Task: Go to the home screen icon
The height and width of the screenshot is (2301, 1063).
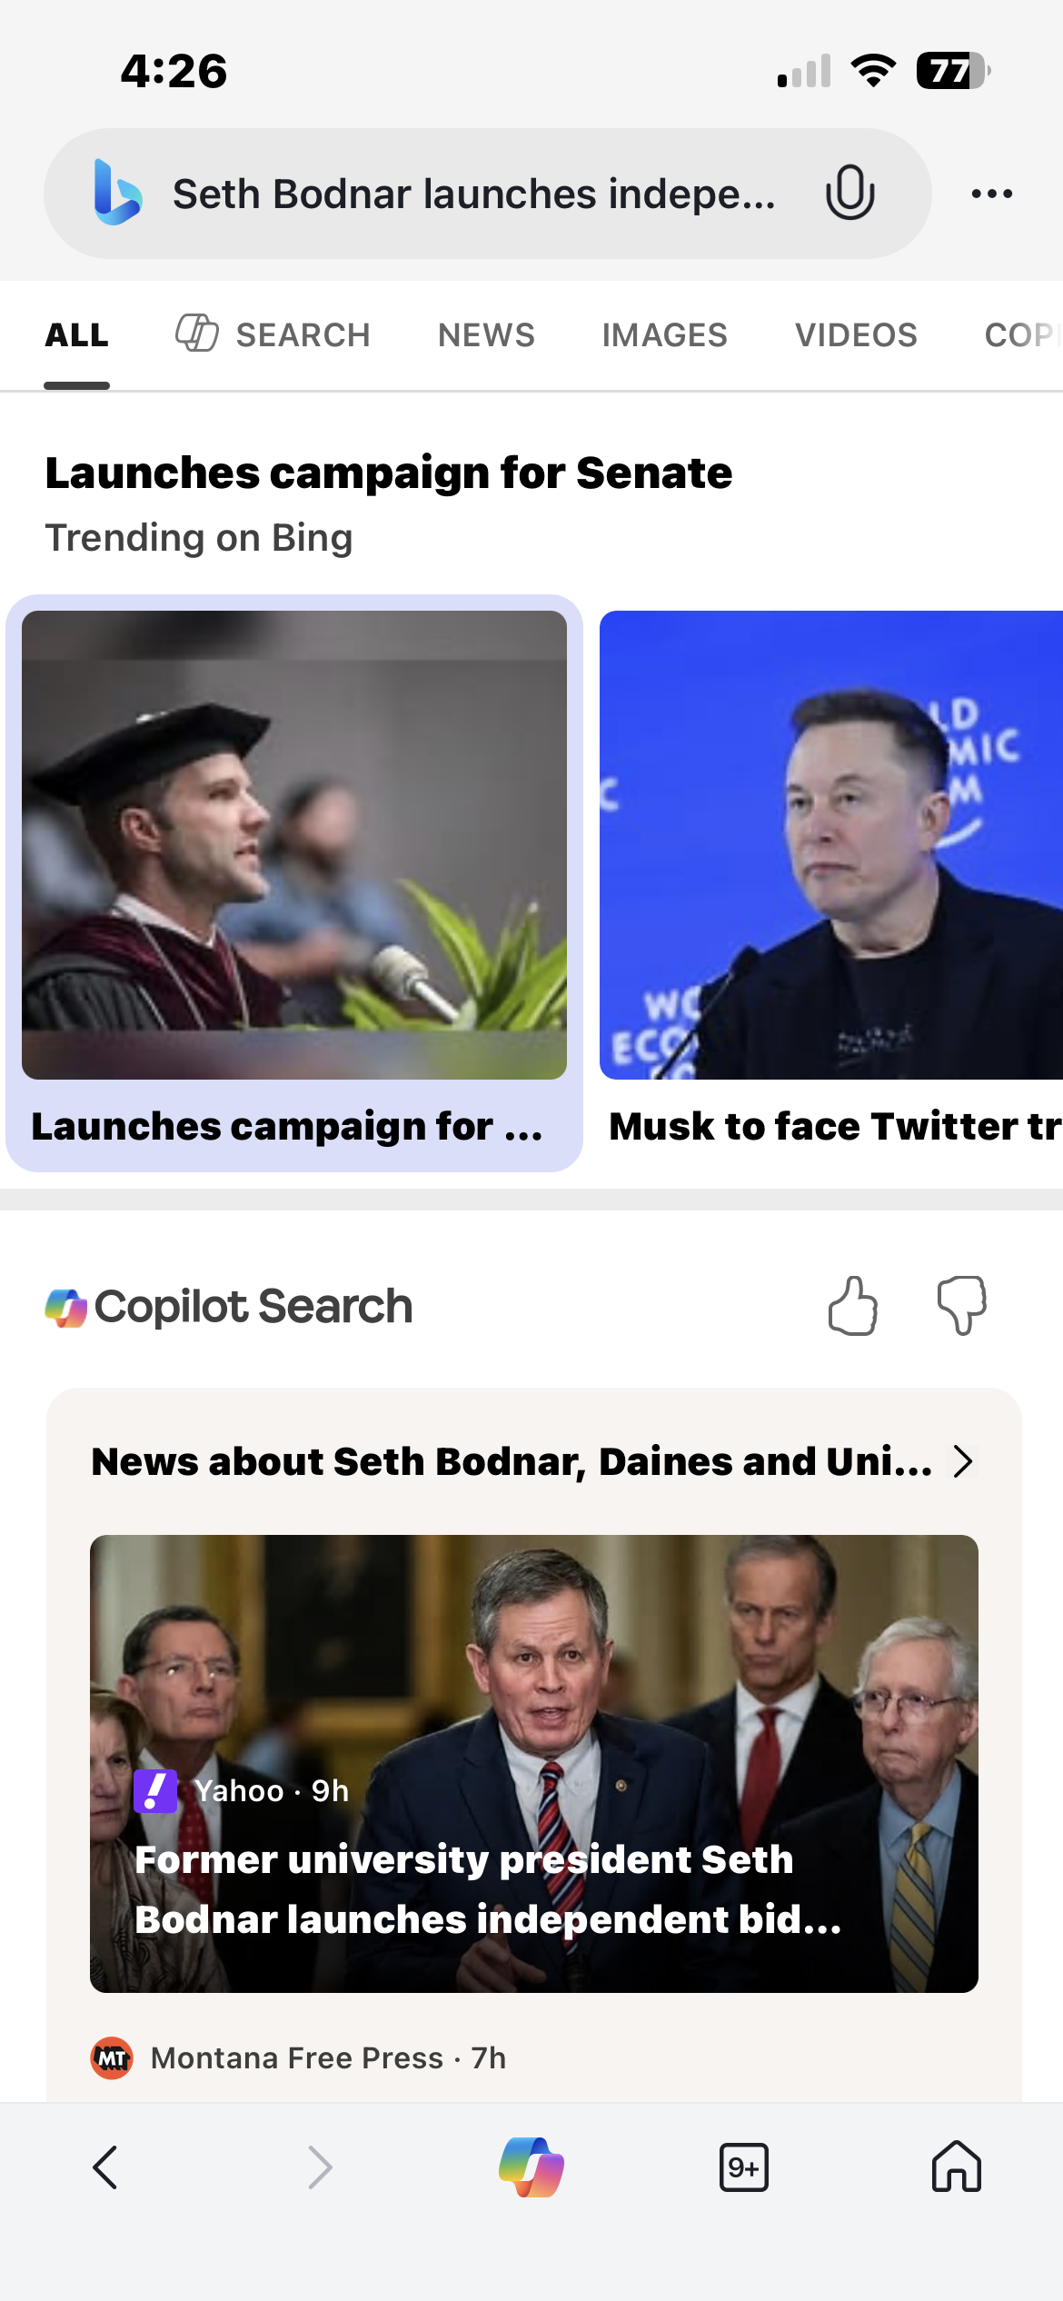Action: (x=956, y=2167)
